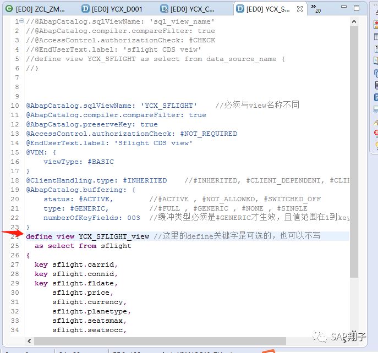Click the sflight.seatsmax, field line
Screen dimensions: 378x353
(x=90, y=321)
